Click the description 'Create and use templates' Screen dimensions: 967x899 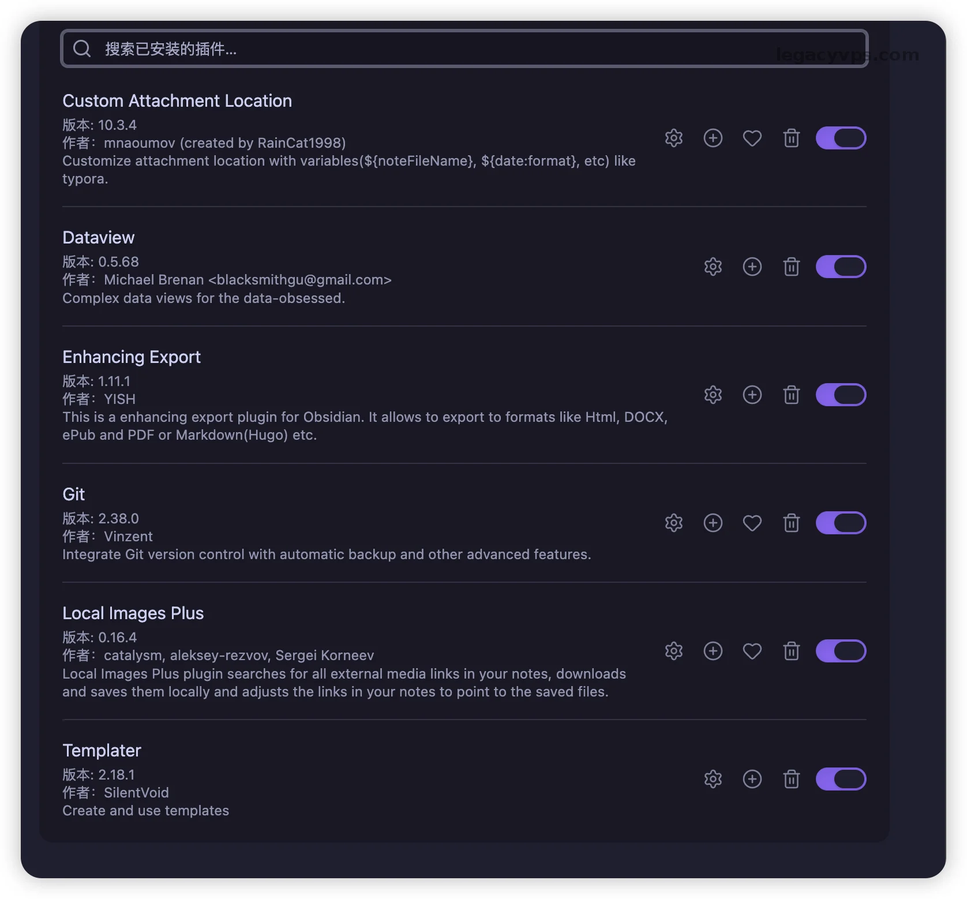(x=145, y=811)
